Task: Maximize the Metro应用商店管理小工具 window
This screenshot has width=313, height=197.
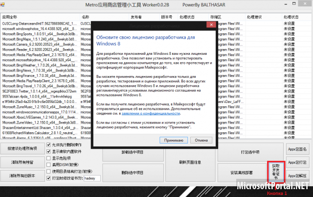Action: [x=294, y=3]
